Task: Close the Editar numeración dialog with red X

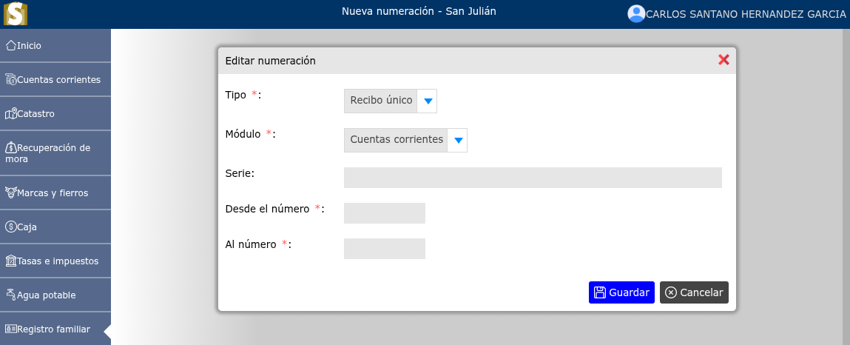Action: (723, 60)
